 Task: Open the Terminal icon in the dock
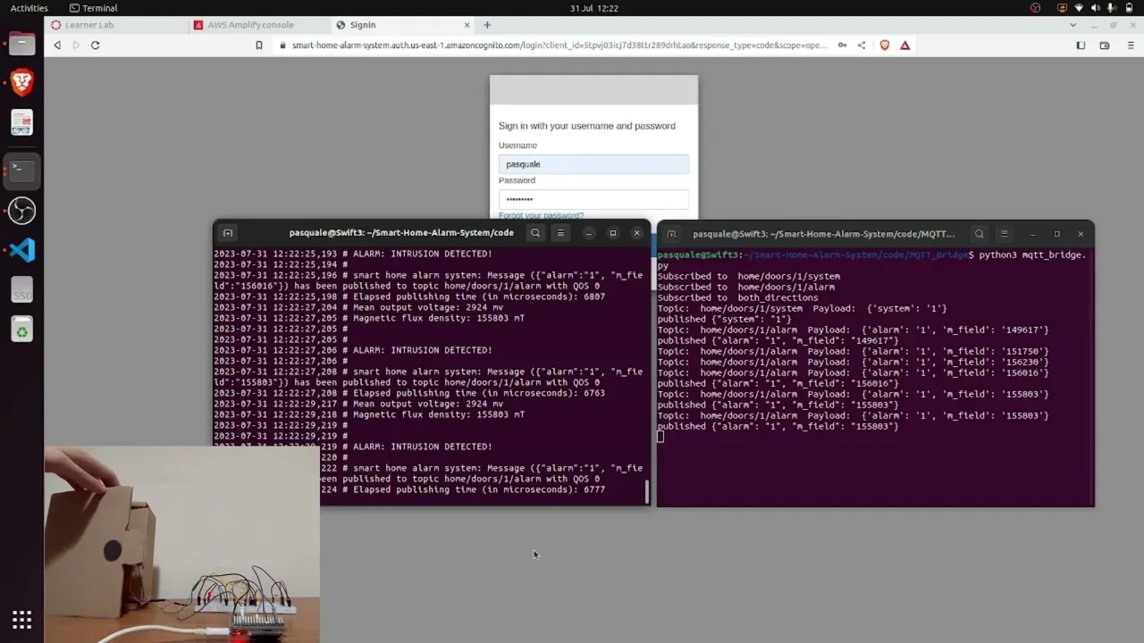[21, 170]
